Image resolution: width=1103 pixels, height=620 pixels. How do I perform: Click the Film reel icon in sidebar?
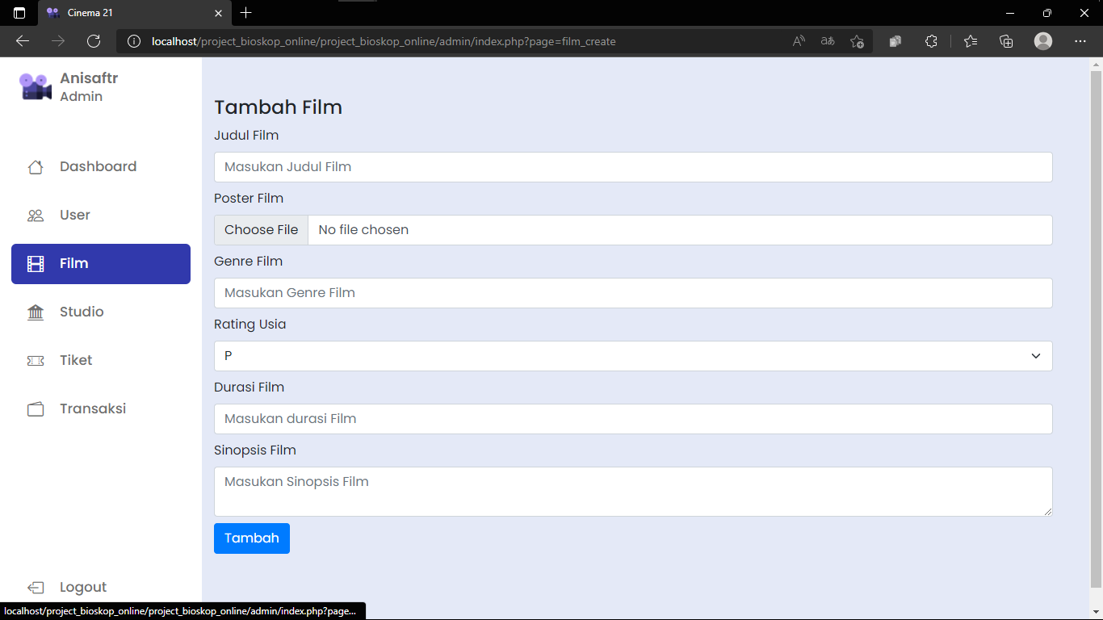(36, 263)
